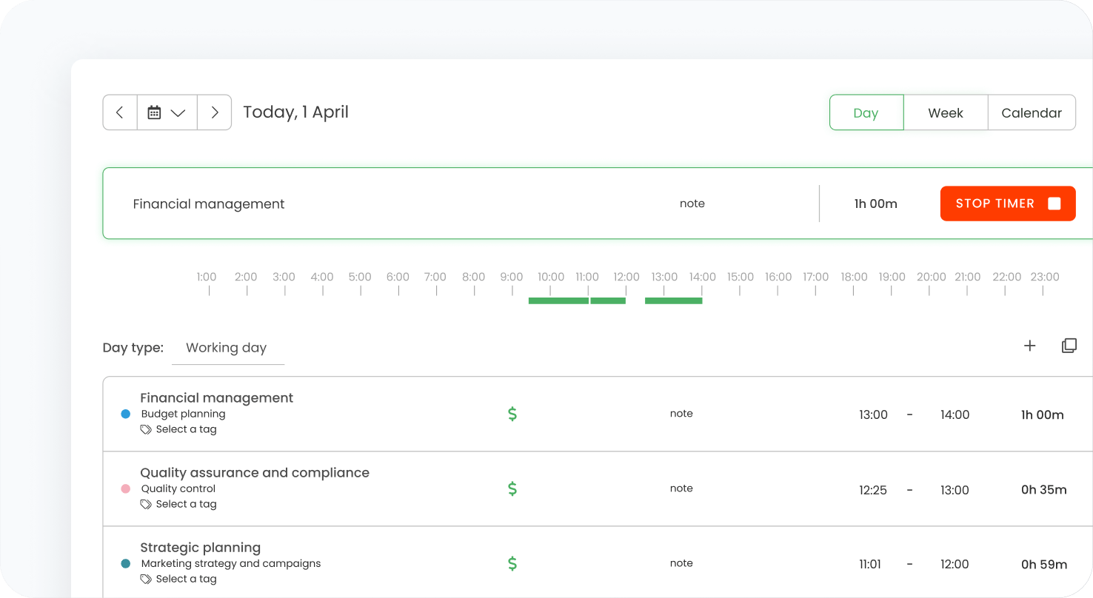Click the 10:00 to 11:00 timeline block
The image size is (1093, 598).
tap(558, 300)
